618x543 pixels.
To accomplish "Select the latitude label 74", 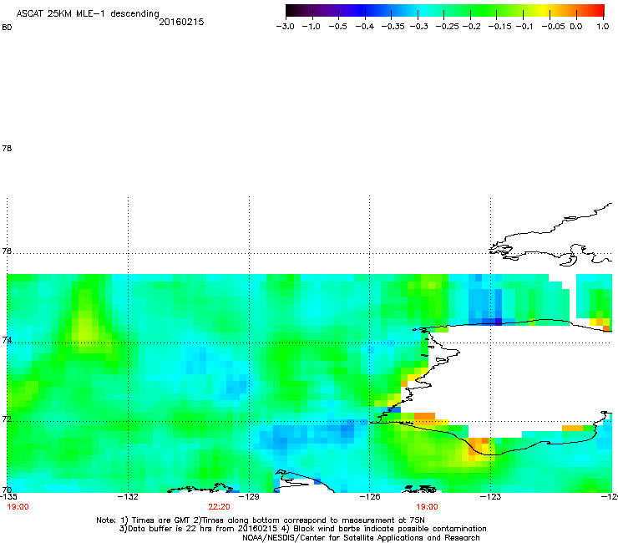I will 7,340.
